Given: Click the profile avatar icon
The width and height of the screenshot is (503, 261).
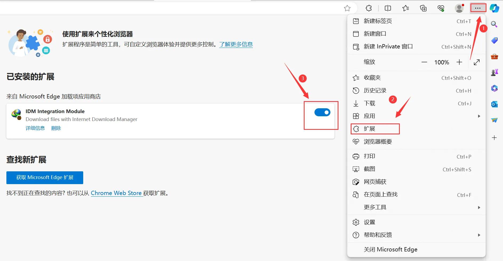Looking at the screenshot, I should point(459,8).
